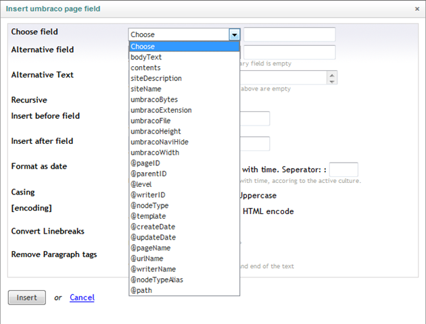Choose the @path option
The width and height of the screenshot is (426, 324).
point(184,290)
